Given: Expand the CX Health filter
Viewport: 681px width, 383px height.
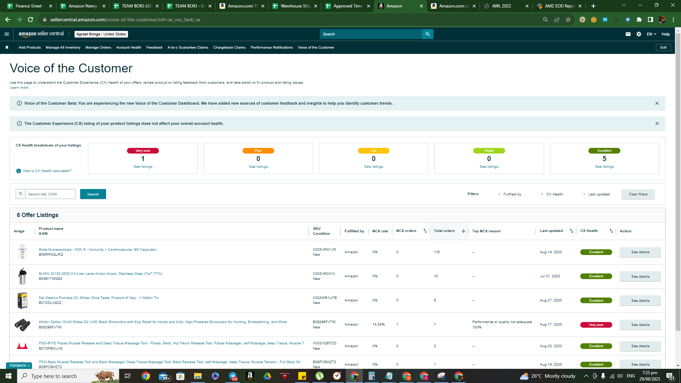Looking at the screenshot, I should [x=552, y=194].
